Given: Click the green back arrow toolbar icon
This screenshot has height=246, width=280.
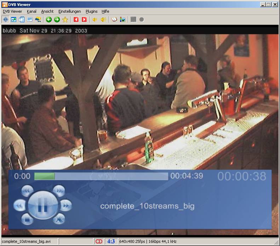Looking at the screenshot, I should coord(49,19).
